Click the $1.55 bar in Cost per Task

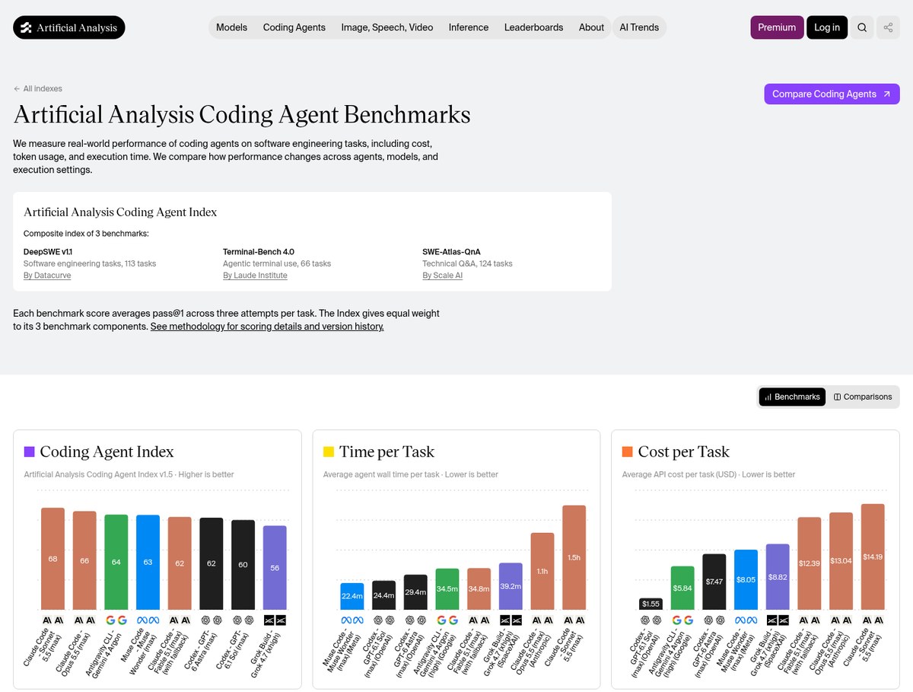651,604
